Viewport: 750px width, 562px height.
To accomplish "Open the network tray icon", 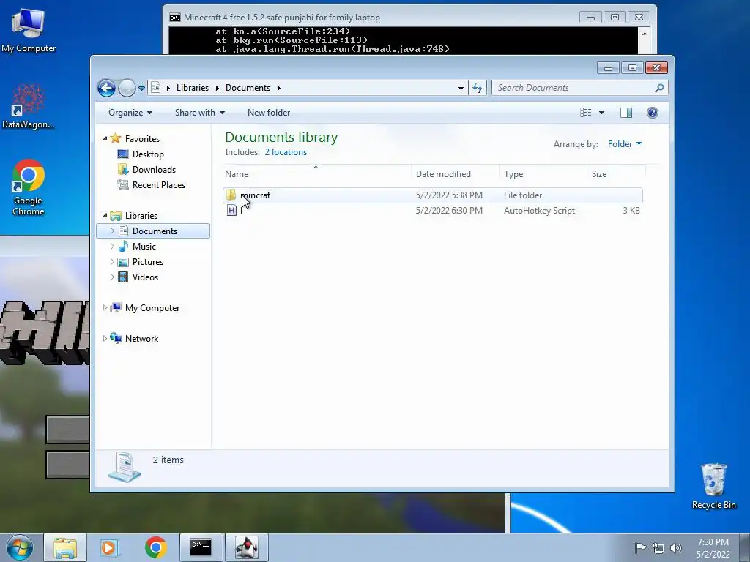I will [x=658, y=548].
